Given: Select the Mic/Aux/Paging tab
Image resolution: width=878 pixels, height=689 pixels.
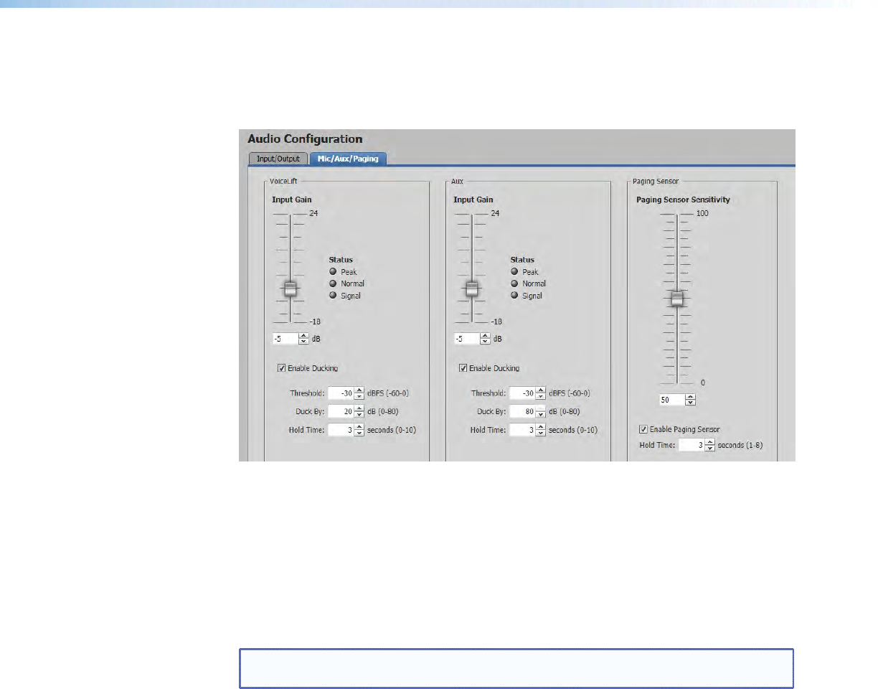Looking at the screenshot, I should [x=349, y=158].
